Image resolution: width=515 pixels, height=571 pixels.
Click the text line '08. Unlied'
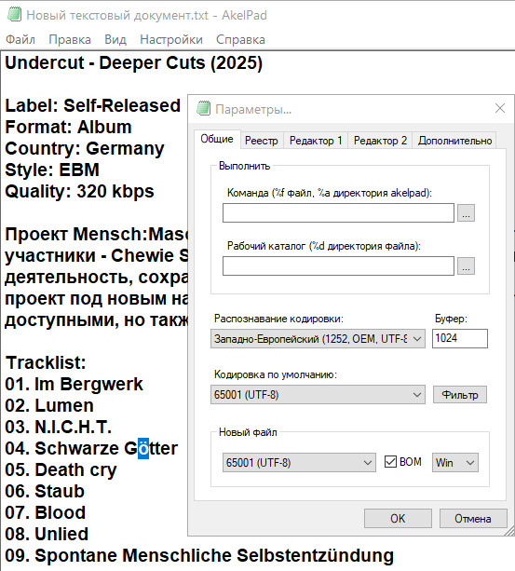click(x=47, y=535)
